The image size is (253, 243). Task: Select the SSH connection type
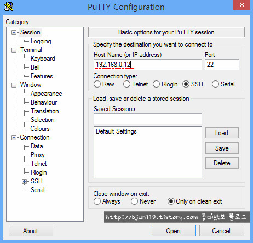[186, 84]
